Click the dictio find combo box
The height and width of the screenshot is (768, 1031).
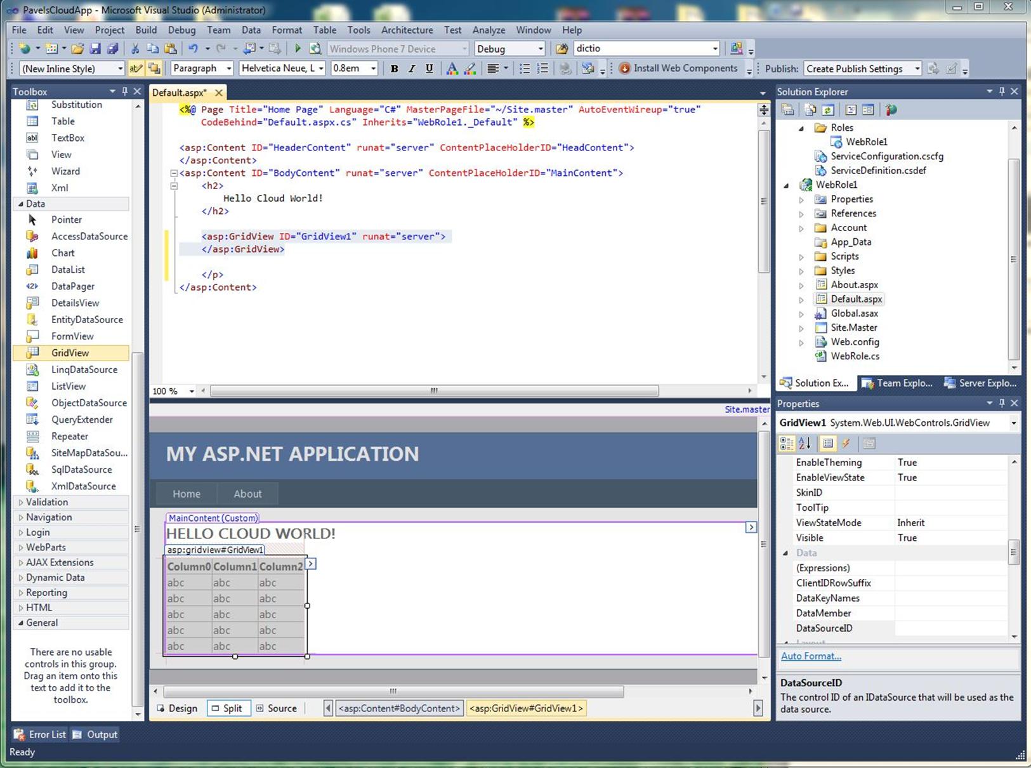point(646,49)
